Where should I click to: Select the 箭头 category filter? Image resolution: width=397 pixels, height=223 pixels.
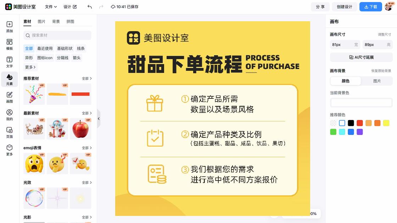pos(77,58)
